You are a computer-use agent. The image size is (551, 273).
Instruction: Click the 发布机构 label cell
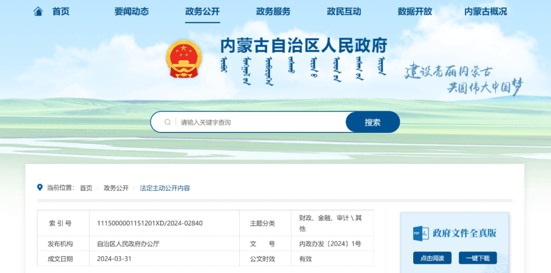pos(63,243)
